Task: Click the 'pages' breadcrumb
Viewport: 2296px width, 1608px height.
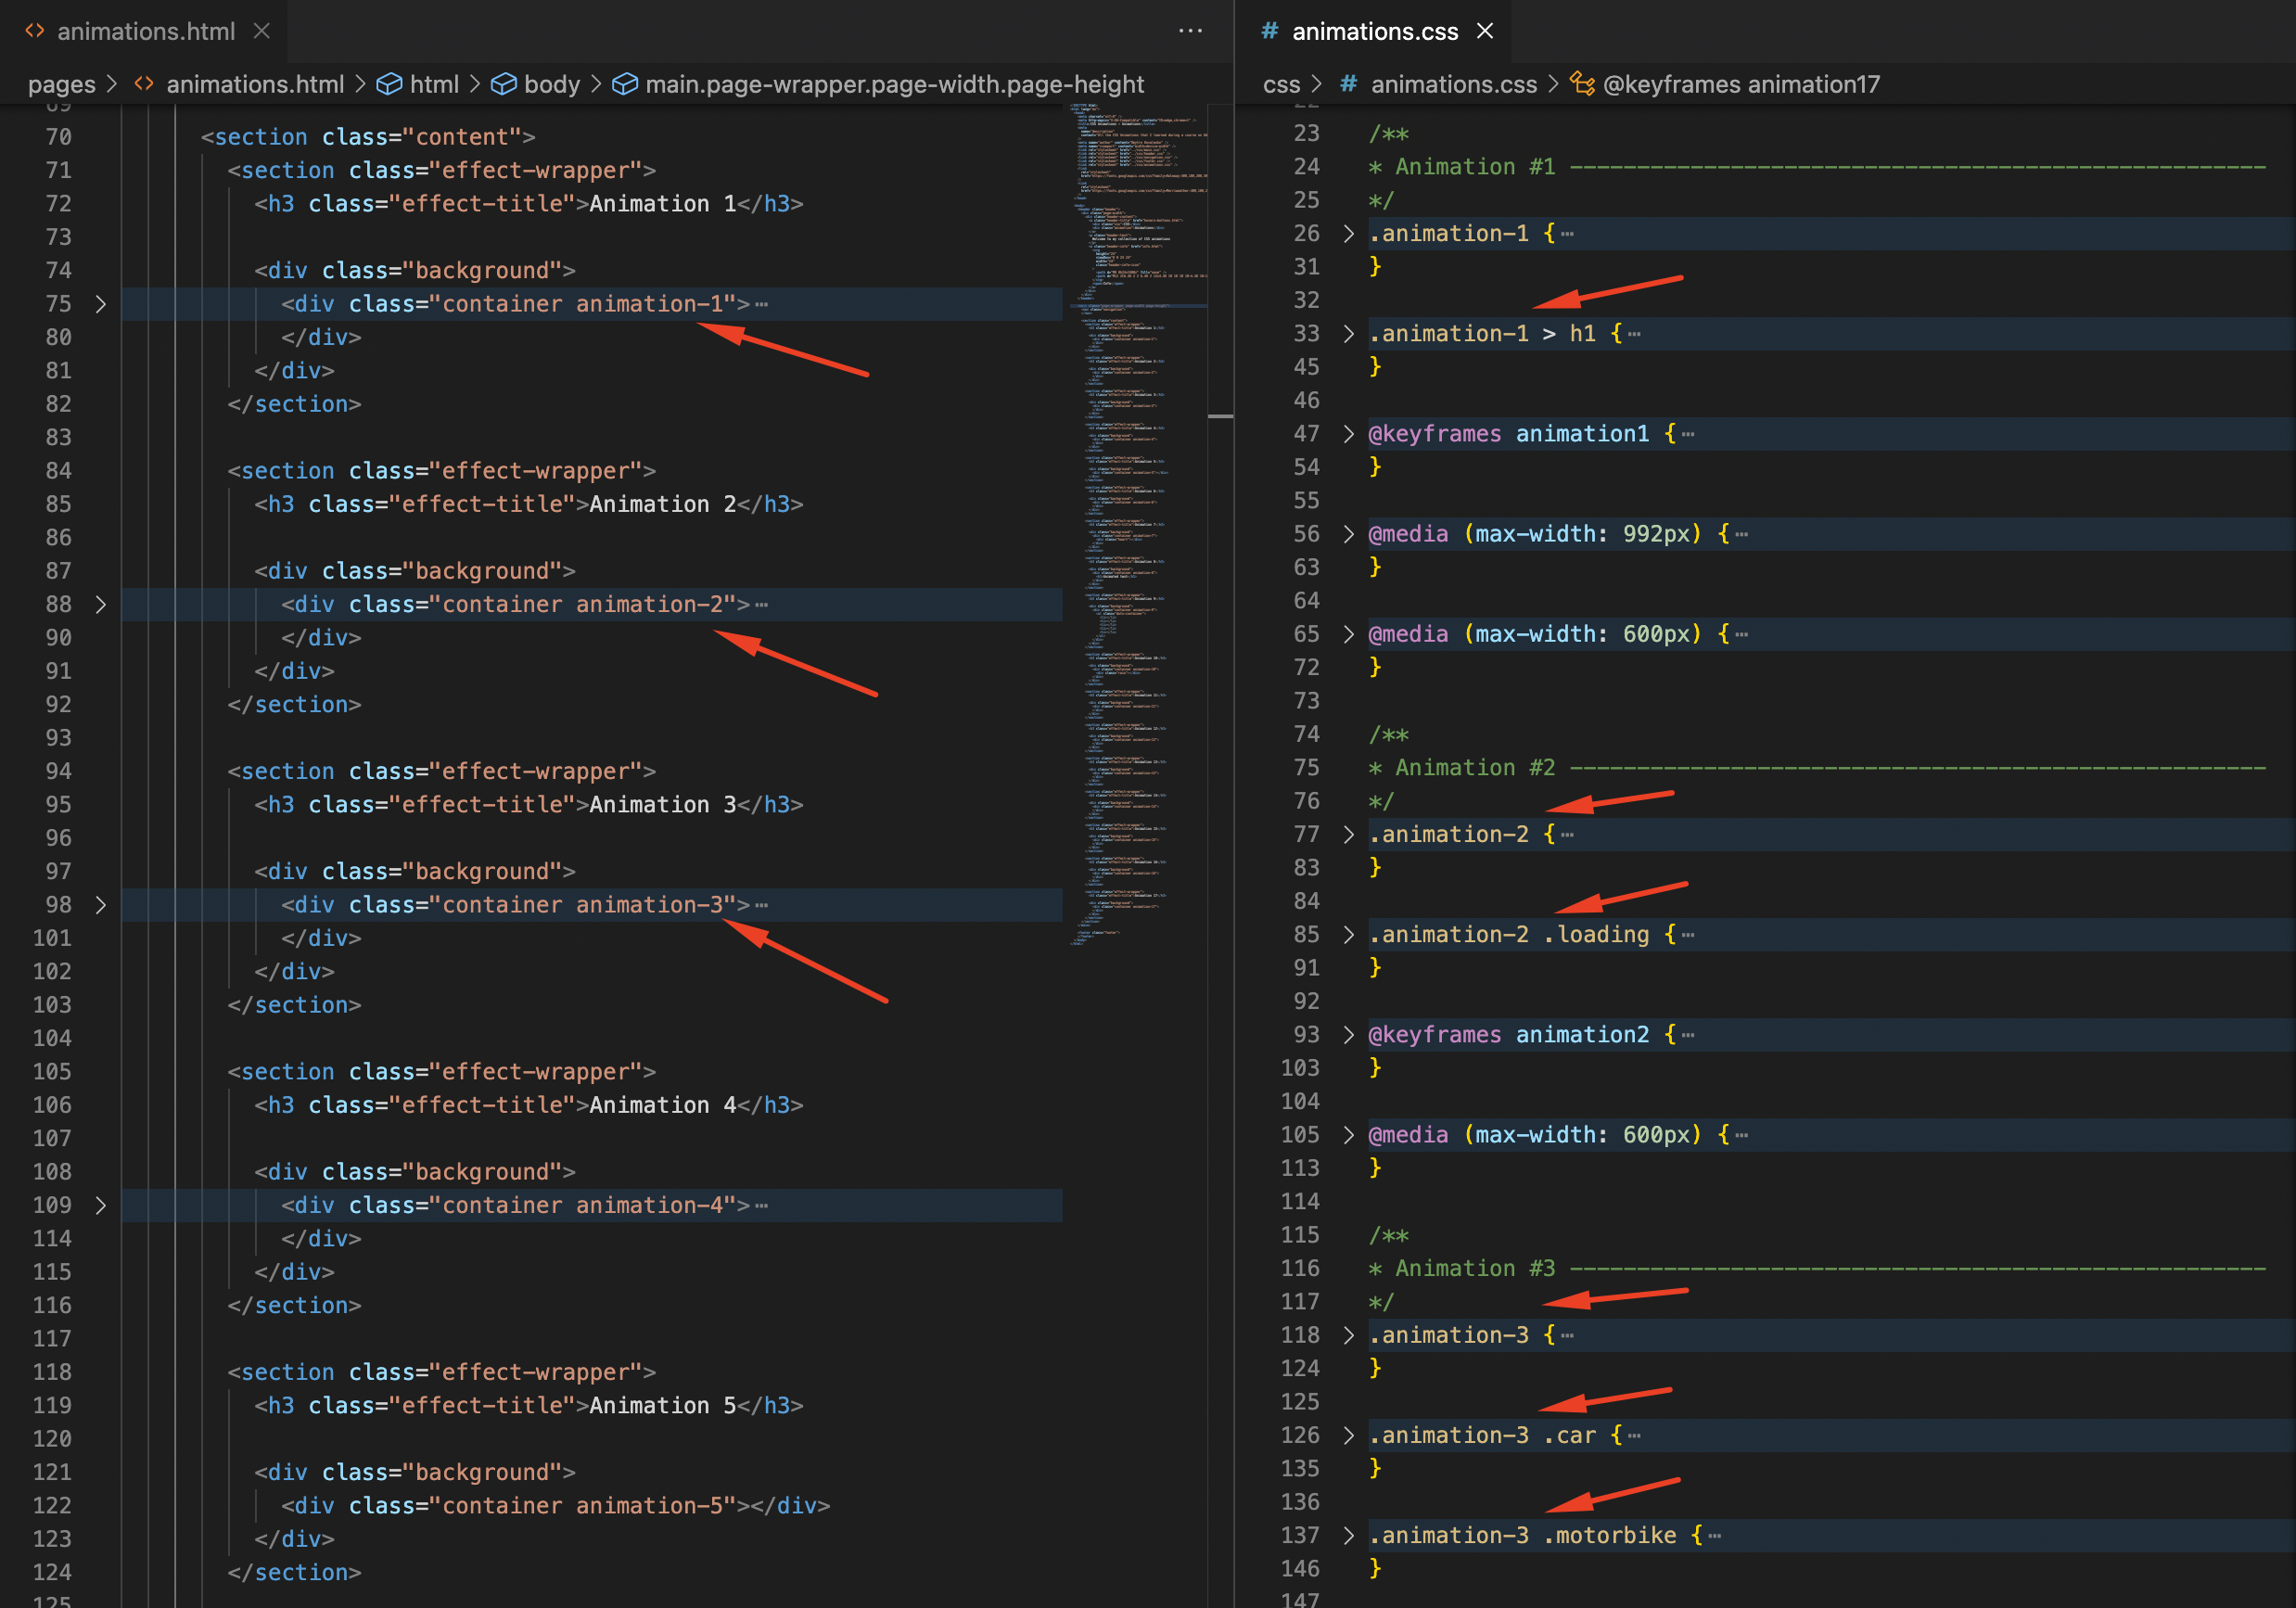Action: [62, 84]
